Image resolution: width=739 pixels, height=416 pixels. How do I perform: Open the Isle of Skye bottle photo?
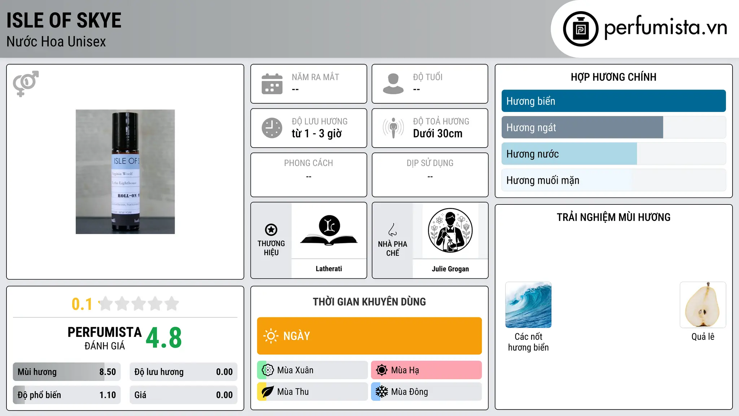pyautogui.click(x=125, y=172)
